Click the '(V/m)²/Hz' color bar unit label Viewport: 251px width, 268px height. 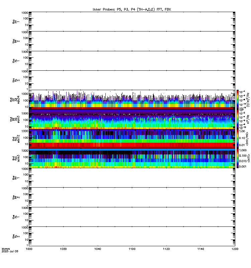coord(248,99)
